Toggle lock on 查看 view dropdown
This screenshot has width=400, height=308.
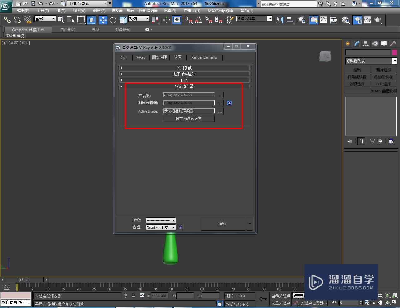tap(180, 228)
